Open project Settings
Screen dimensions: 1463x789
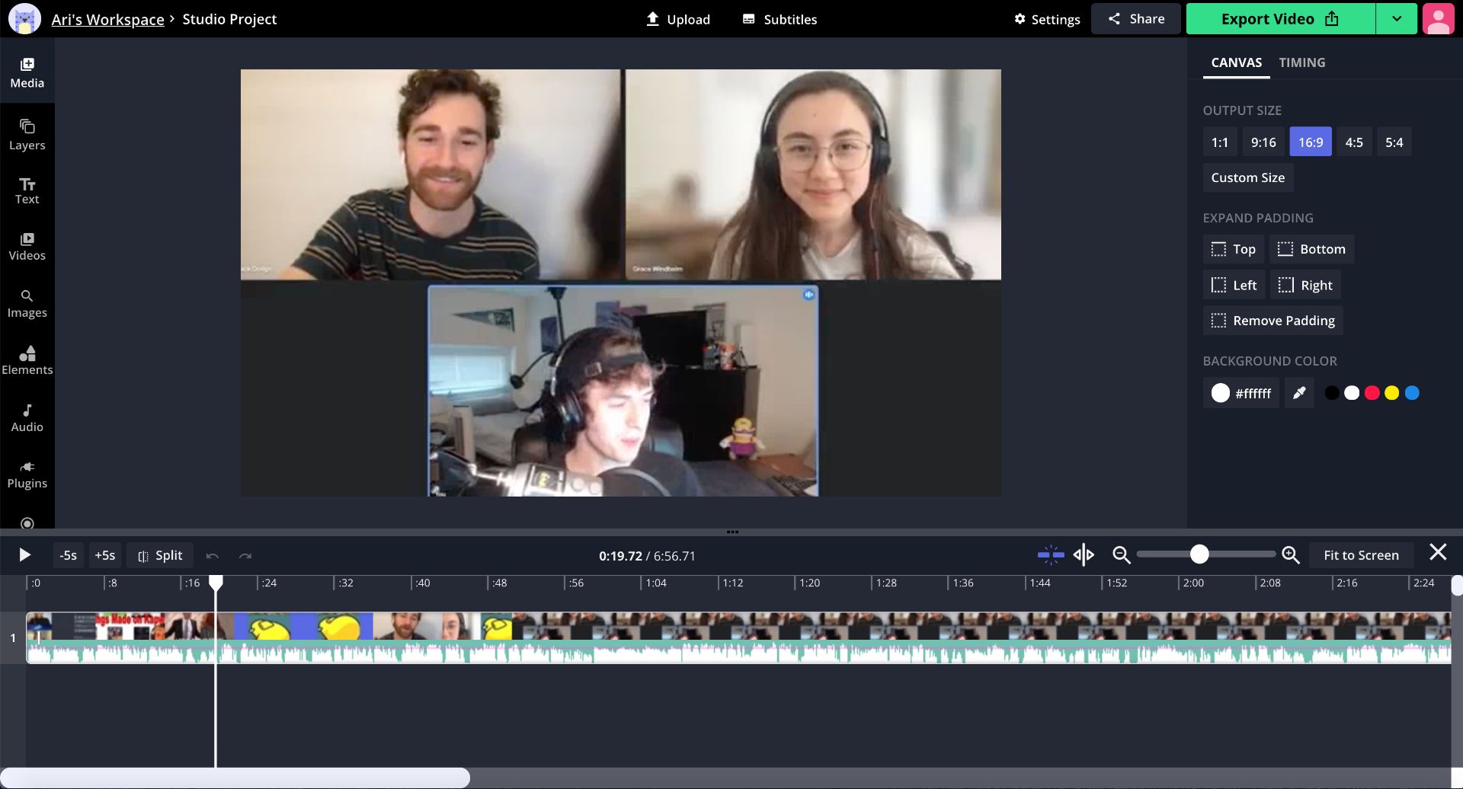coord(1047,19)
